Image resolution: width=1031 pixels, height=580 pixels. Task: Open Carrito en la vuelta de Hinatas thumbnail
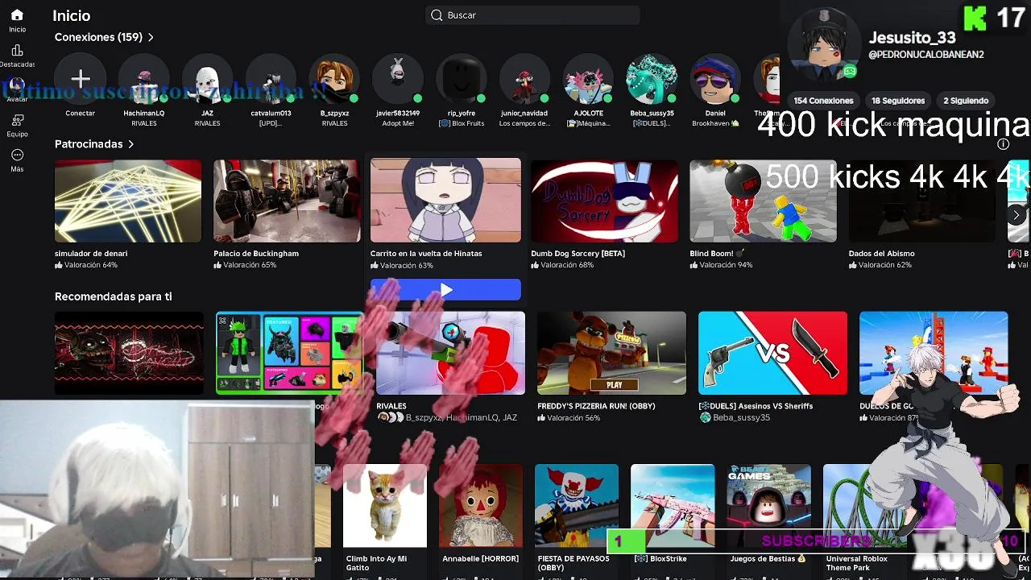[445, 201]
